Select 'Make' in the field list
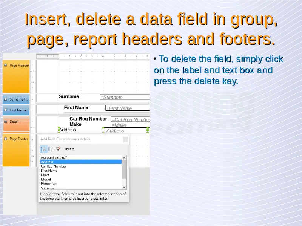The width and height of the screenshot is (302, 226). (x=81, y=175)
